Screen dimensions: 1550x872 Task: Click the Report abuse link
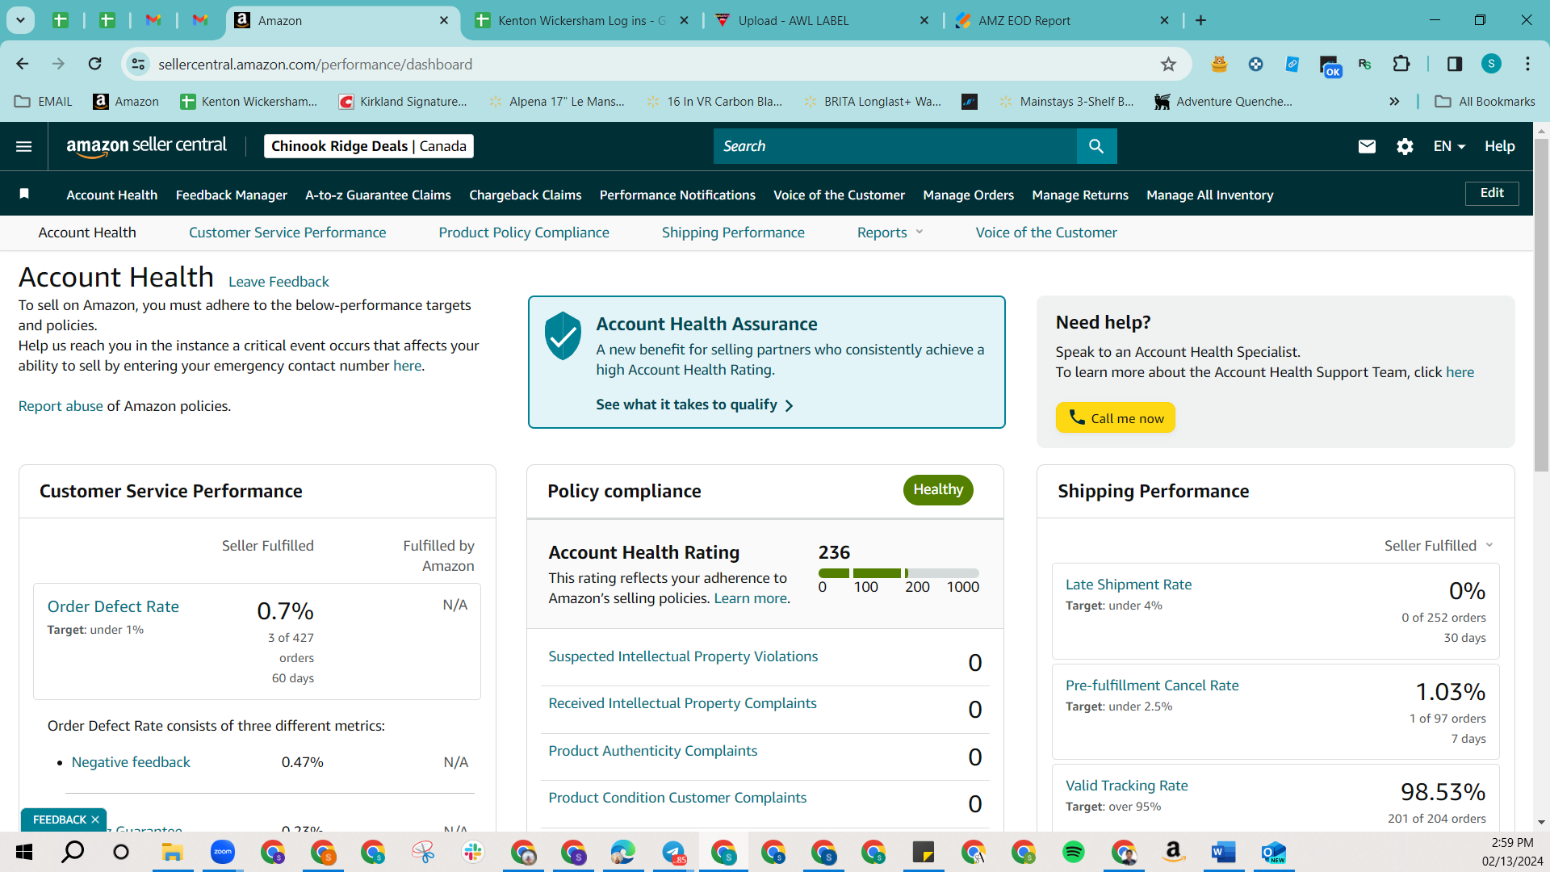tap(61, 406)
